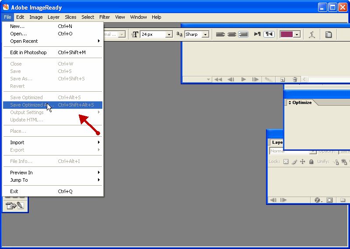The image size is (350, 249).
Task: Center align text
Action: 232,35
